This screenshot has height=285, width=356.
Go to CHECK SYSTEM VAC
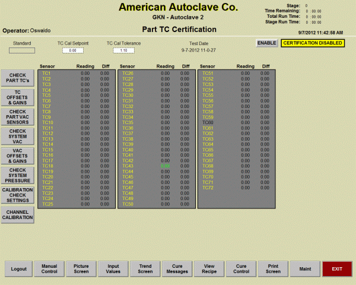(17, 135)
